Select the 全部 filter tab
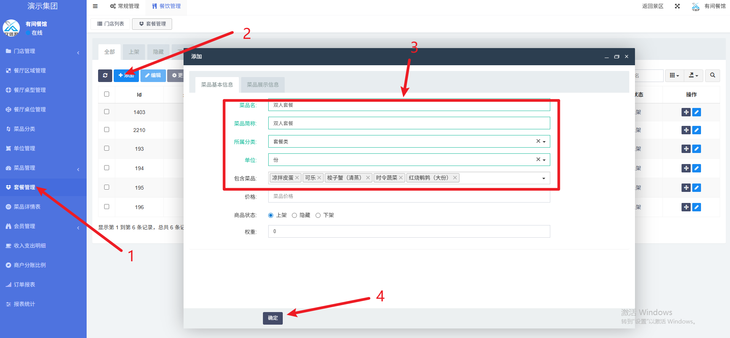 click(110, 52)
